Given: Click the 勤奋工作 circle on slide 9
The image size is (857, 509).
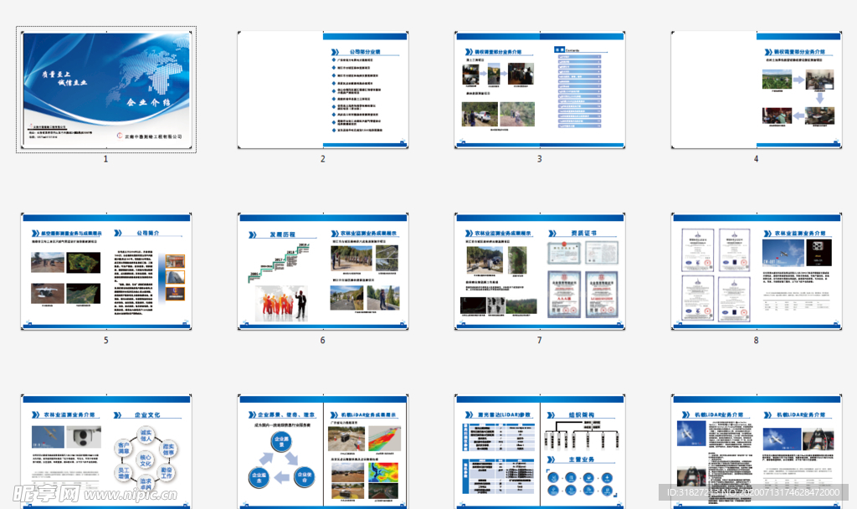Looking at the screenshot, I should pos(167,474).
